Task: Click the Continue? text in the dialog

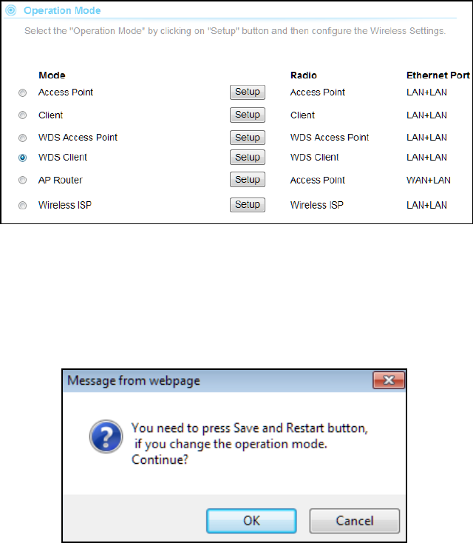Action: click(160, 460)
